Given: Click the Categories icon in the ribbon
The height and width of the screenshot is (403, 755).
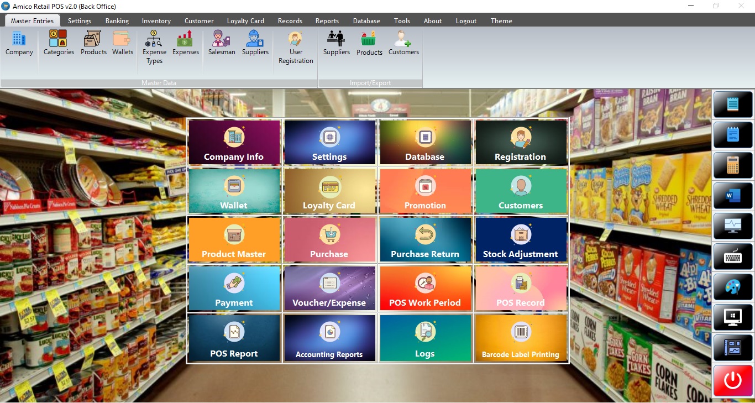Looking at the screenshot, I should click(59, 43).
